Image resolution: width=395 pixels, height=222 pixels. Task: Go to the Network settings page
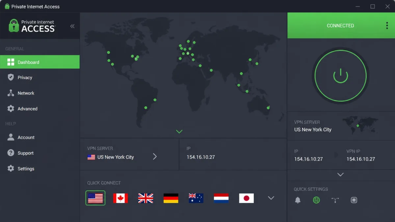point(40,93)
